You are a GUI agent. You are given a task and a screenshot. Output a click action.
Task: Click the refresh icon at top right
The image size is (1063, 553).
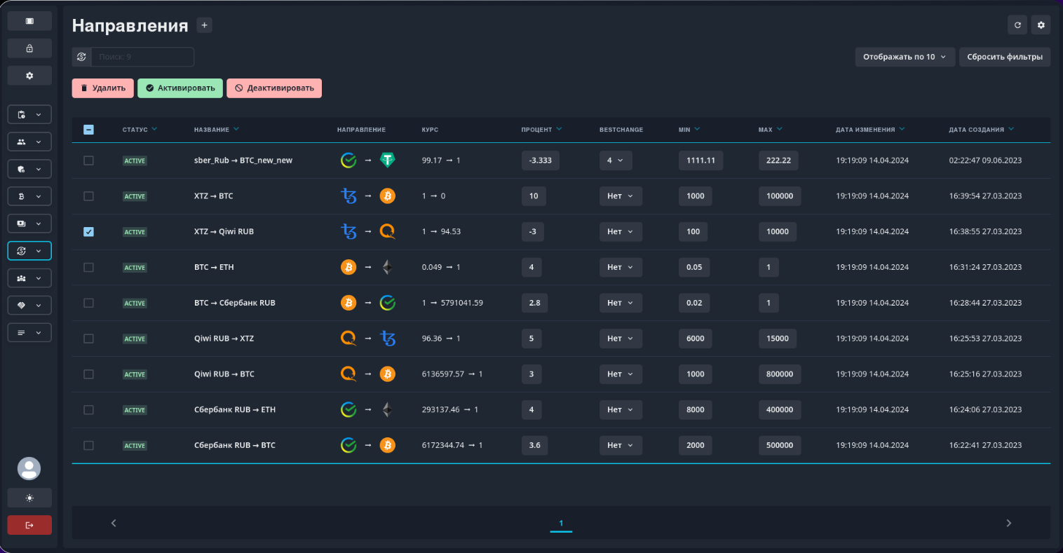1017,25
